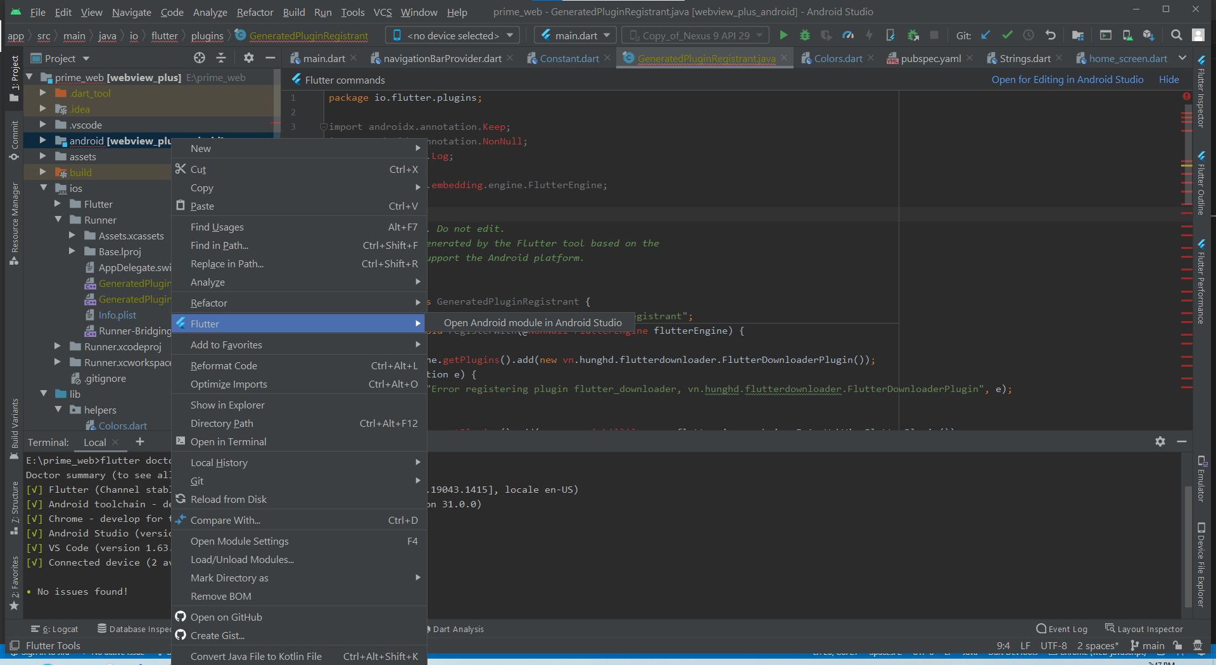
Task: Collapse all in Project panel toolbar
Action: point(221,58)
